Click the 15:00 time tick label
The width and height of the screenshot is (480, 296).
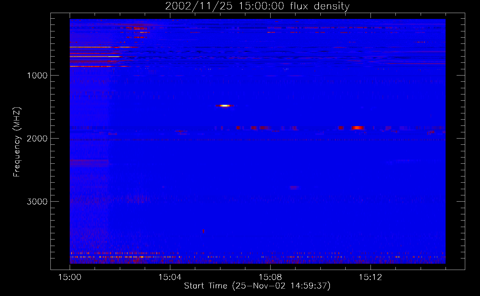click(70, 277)
